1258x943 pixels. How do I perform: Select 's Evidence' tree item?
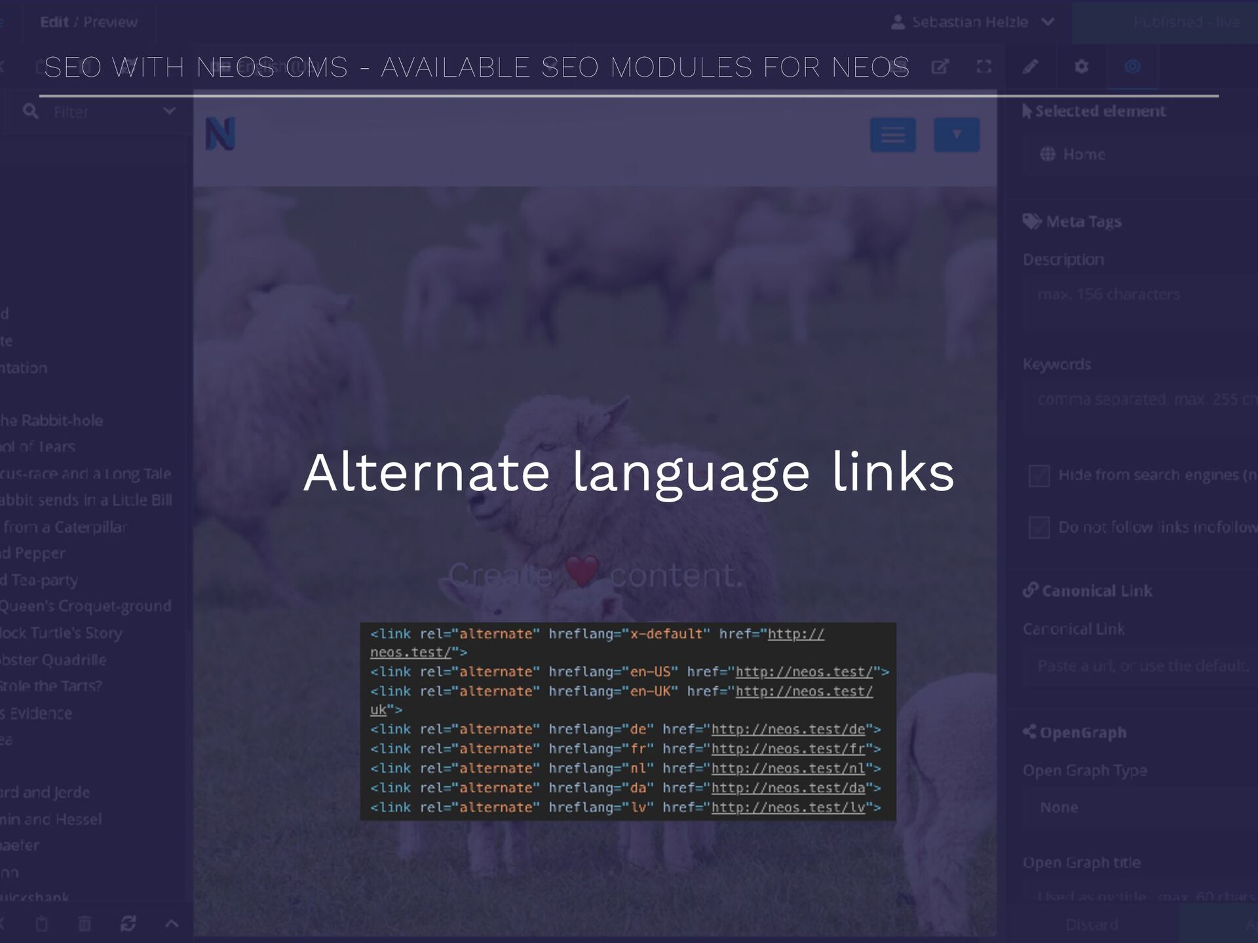pyautogui.click(x=36, y=713)
